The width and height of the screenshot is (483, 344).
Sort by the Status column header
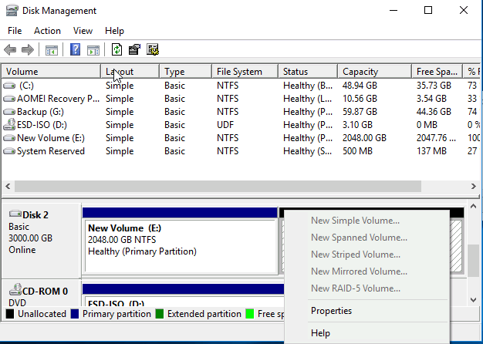[x=308, y=72]
